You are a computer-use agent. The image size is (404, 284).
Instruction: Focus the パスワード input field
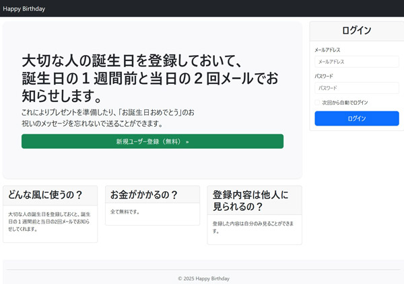(x=356, y=88)
